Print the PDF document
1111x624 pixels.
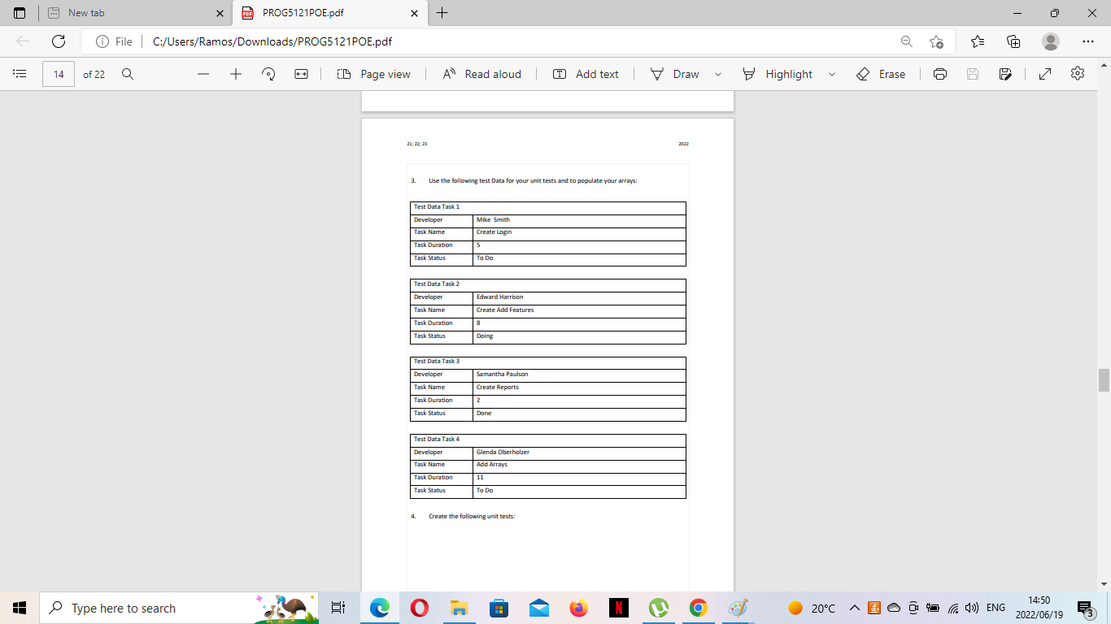click(x=939, y=74)
